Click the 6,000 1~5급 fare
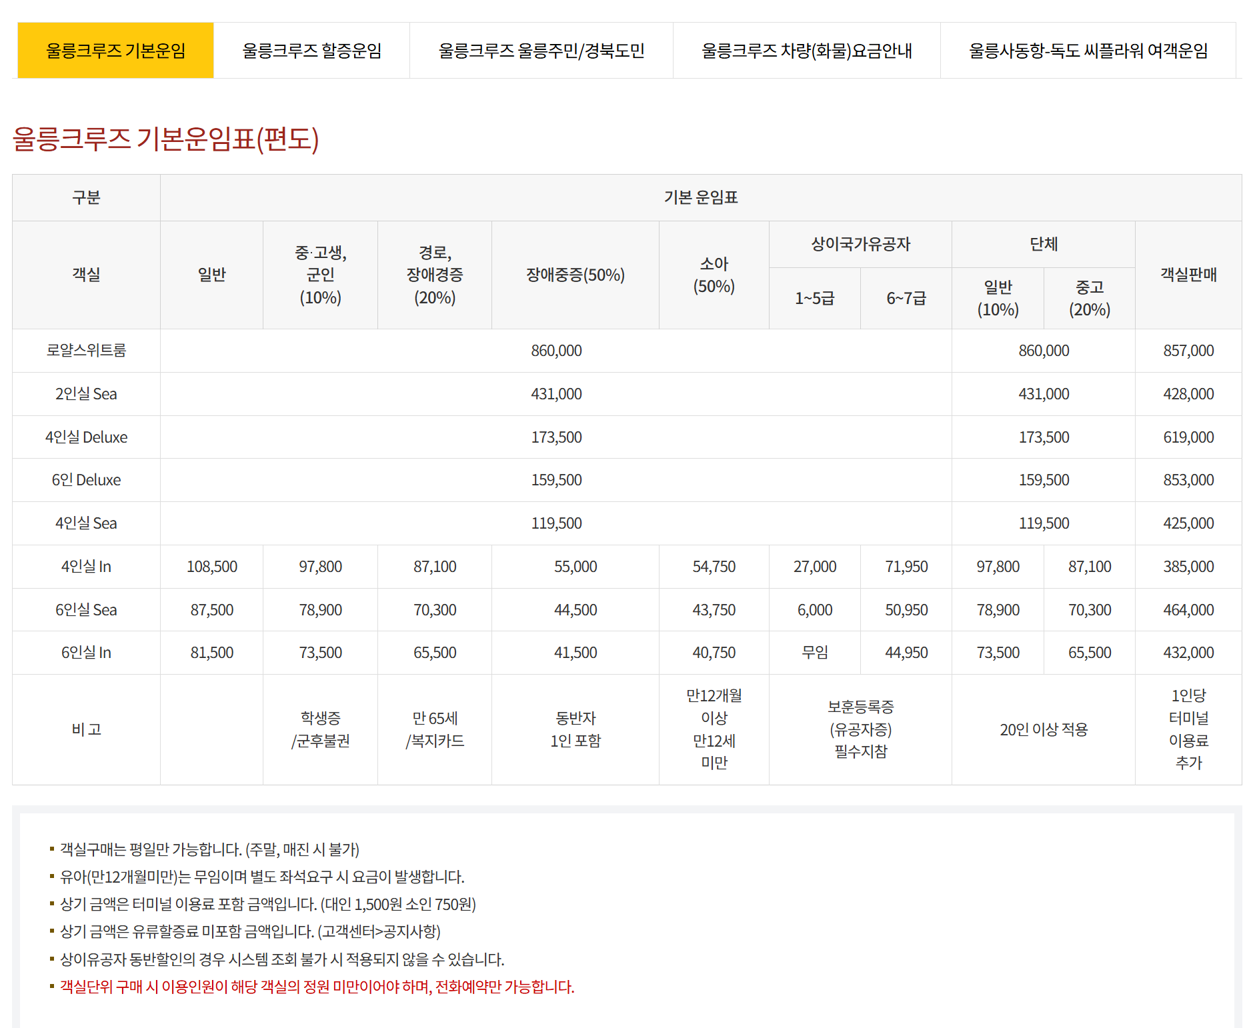 (815, 610)
